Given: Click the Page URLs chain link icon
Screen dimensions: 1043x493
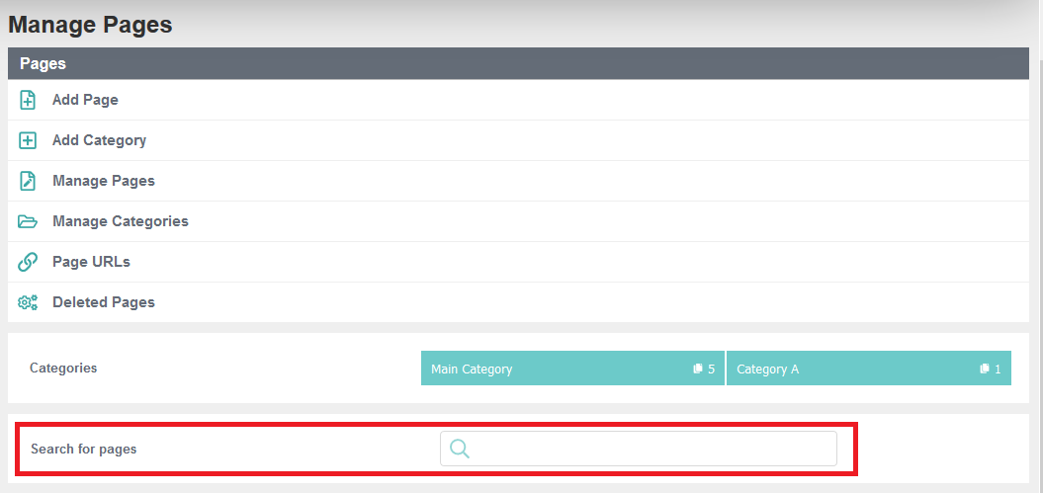Looking at the screenshot, I should coord(28,263).
